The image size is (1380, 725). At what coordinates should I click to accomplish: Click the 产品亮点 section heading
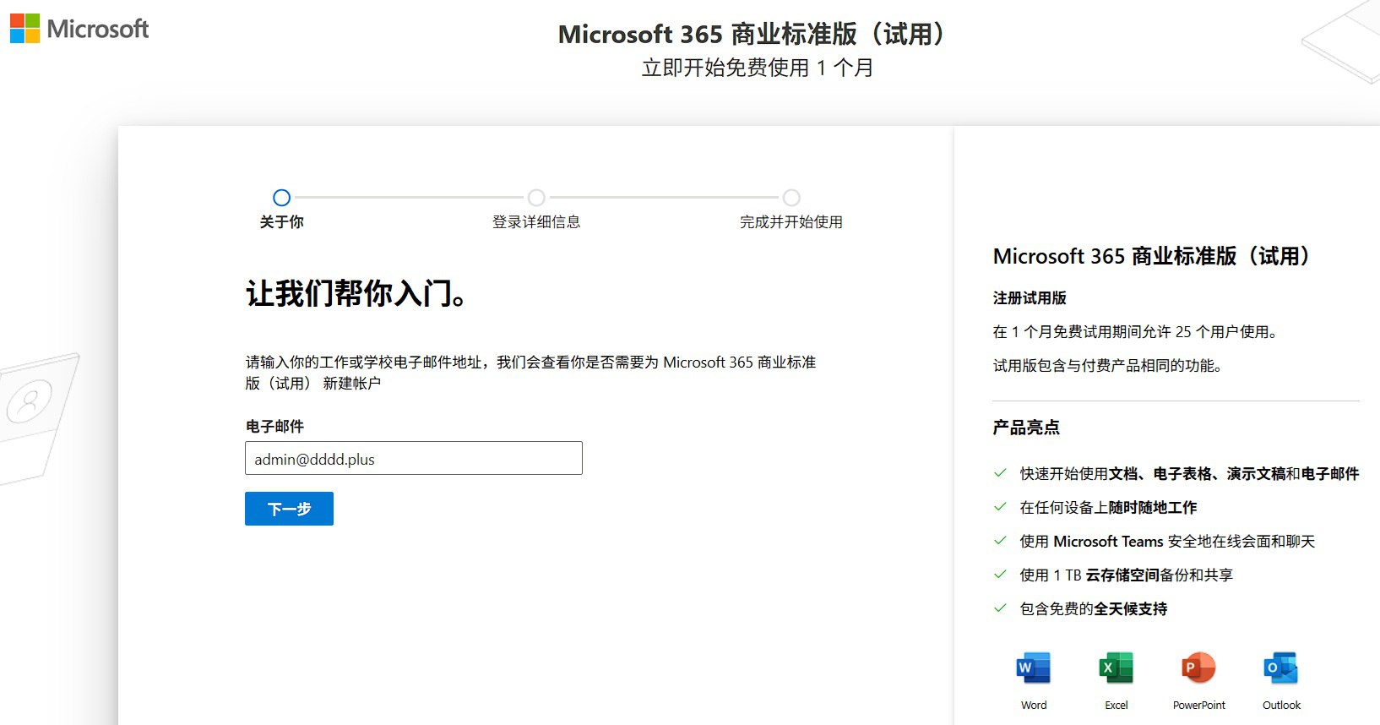pos(1026,428)
